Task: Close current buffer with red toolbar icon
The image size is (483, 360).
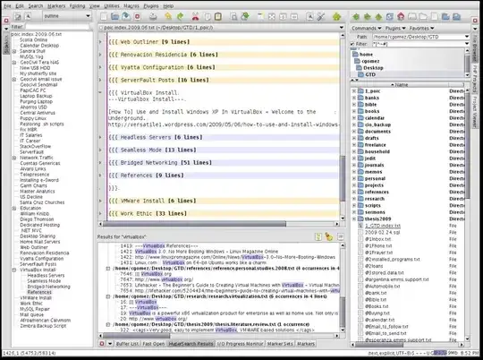Action: coord(138,16)
